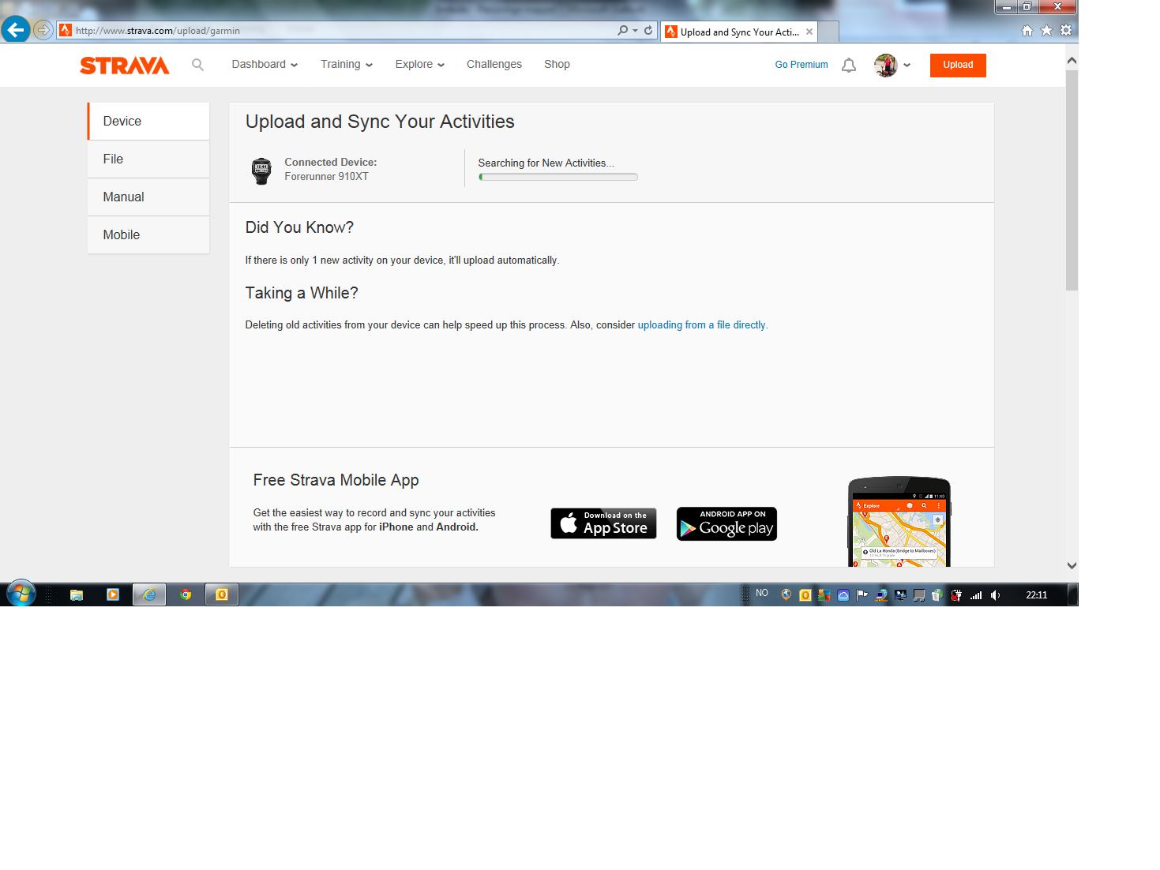Click 'Upload and Sync Your Activities' heading
1160x870 pixels.
(x=380, y=122)
